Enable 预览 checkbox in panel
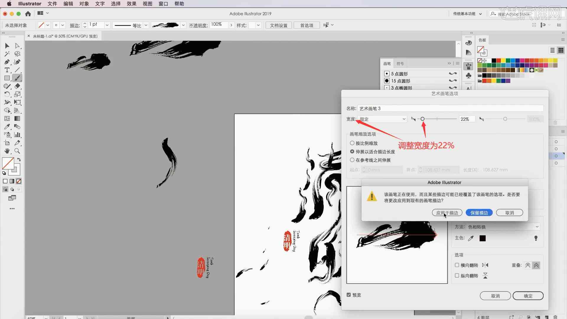This screenshot has width=567, height=319. (349, 295)
